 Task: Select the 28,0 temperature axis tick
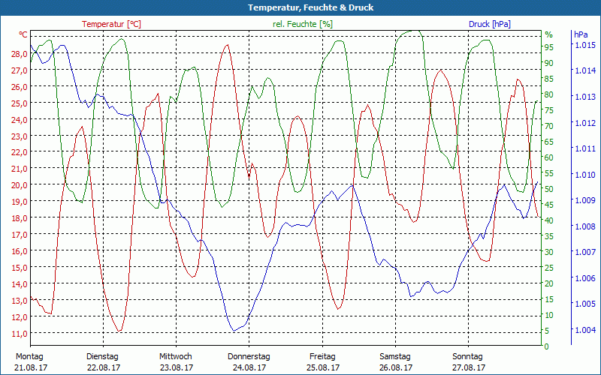19,54
